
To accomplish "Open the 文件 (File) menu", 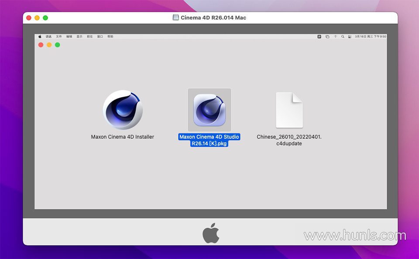I will click(x=59, y=37).
